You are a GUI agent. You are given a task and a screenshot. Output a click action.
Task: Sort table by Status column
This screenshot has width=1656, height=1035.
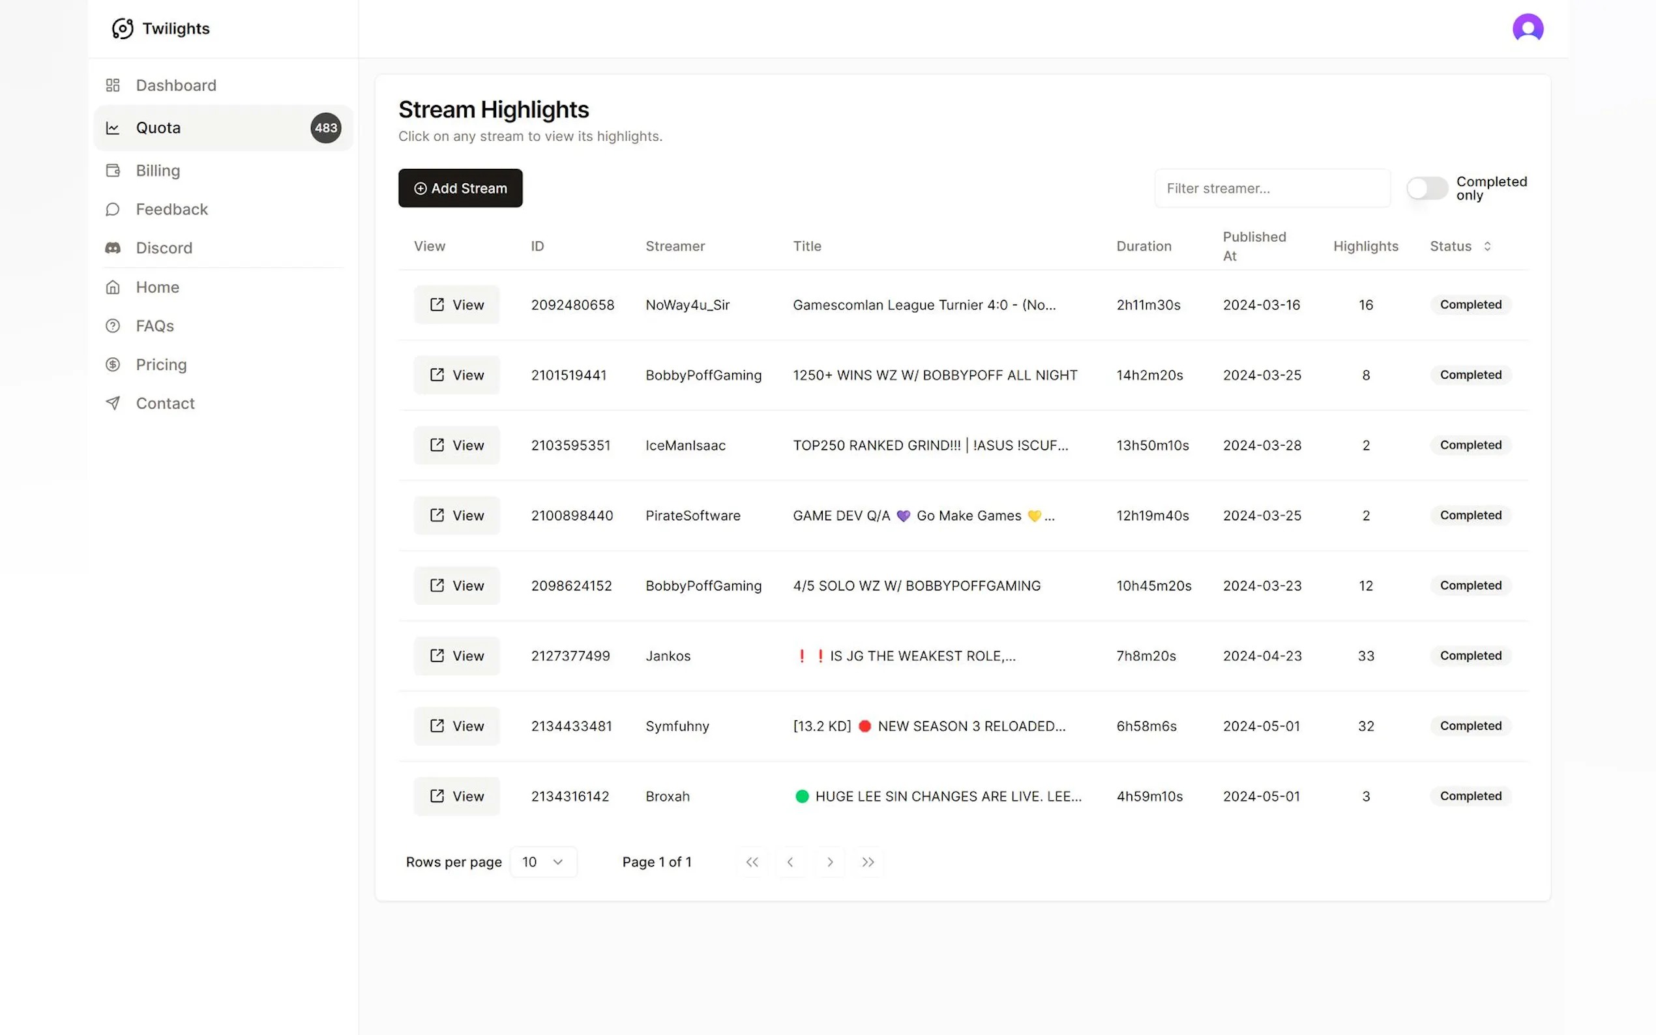click(1460, 246)
